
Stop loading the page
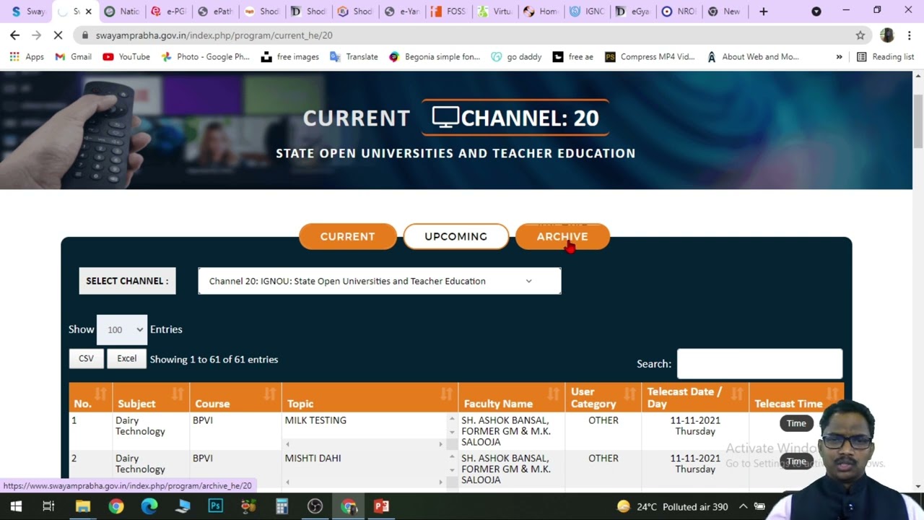pyautogui.click(x=57, y=35)
